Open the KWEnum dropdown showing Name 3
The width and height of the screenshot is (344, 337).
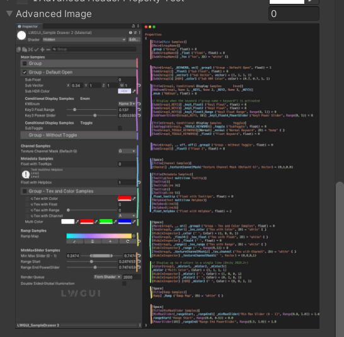pyautogui.click(x=127, y=103)
